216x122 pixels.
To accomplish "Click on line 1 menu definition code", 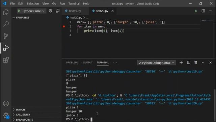I will 121,22.
